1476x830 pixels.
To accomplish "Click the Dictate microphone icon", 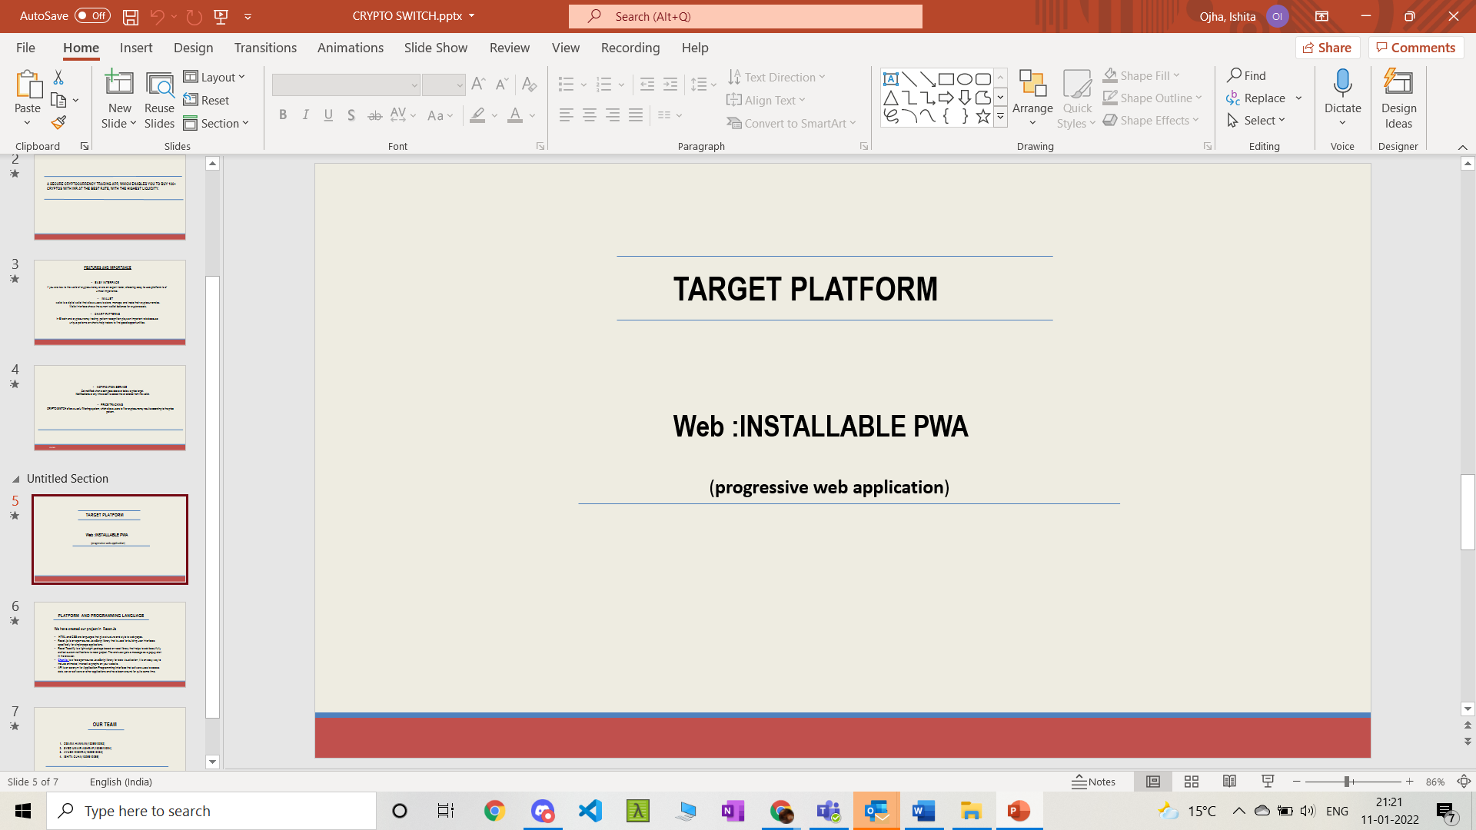I will [x=1342, y=84].
